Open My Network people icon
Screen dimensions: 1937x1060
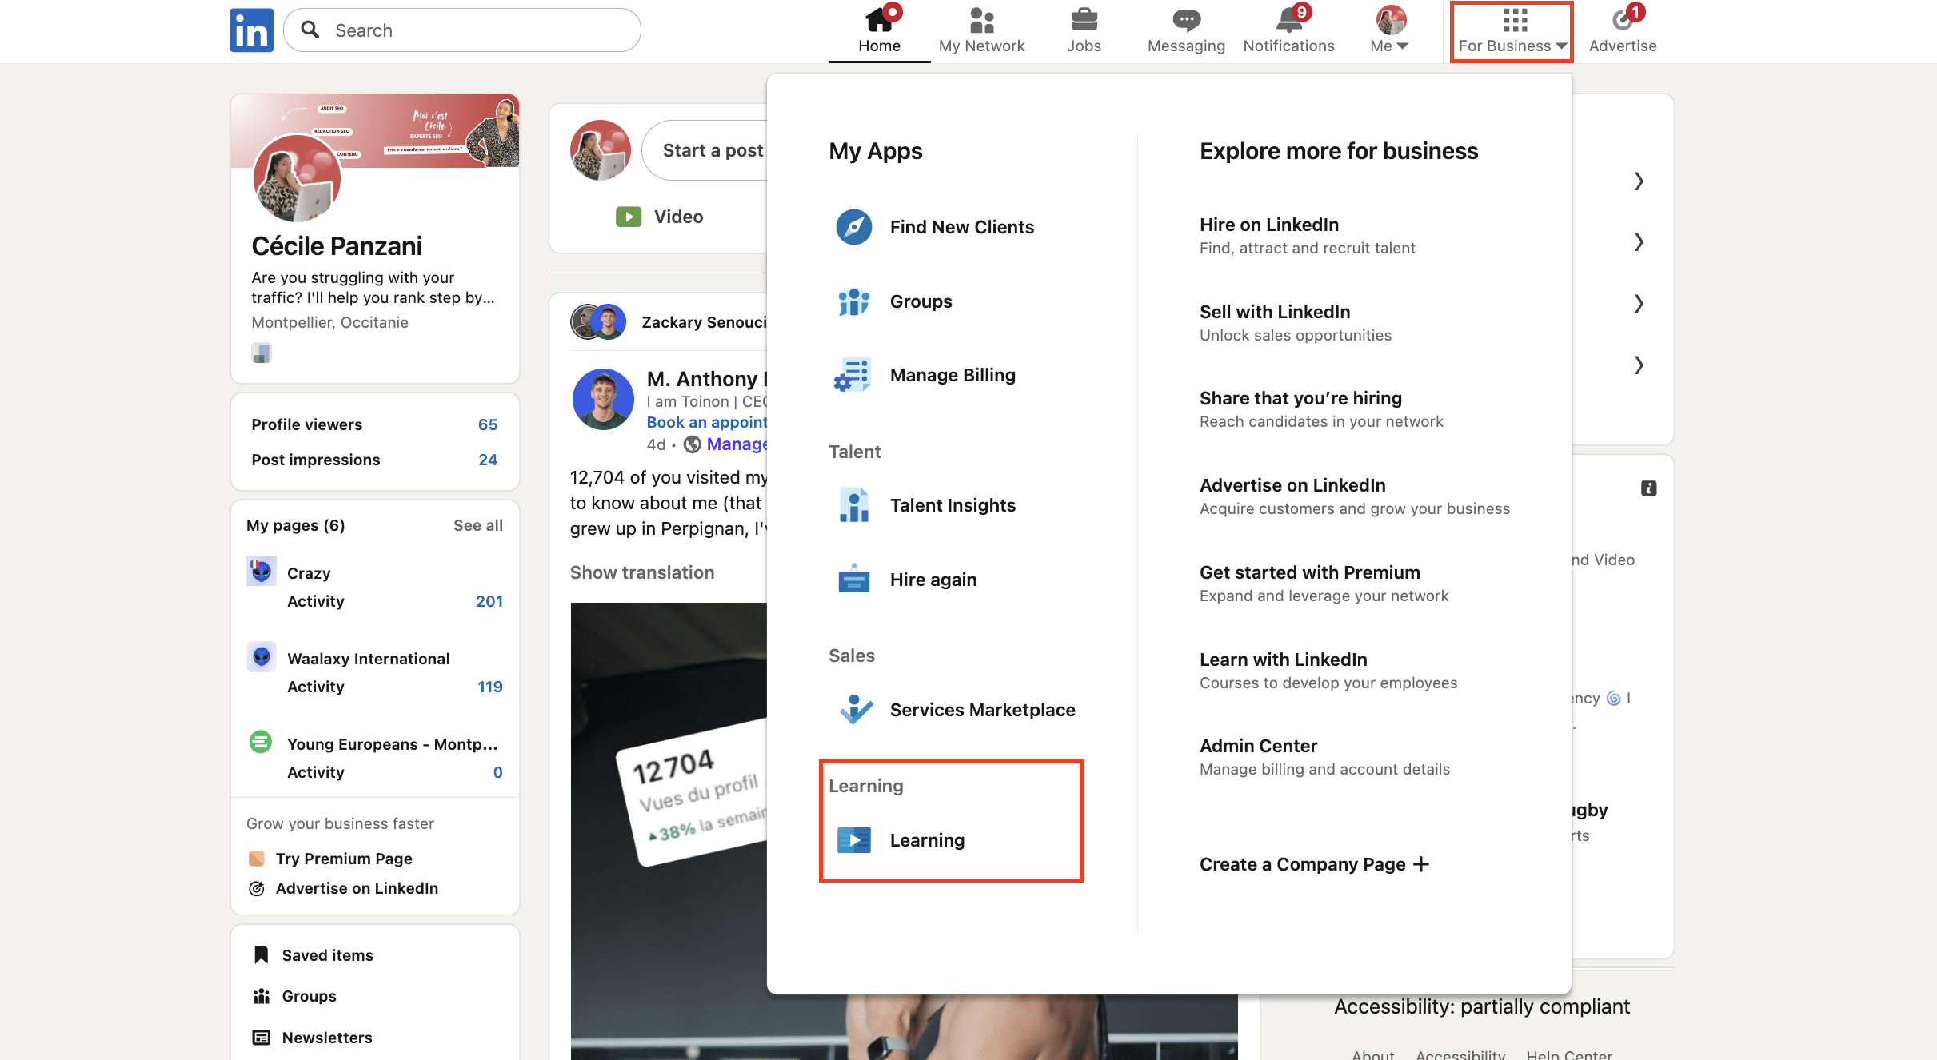[x=981, y=21]
